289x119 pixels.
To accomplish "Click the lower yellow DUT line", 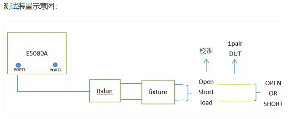I will [x=235, y=101].
